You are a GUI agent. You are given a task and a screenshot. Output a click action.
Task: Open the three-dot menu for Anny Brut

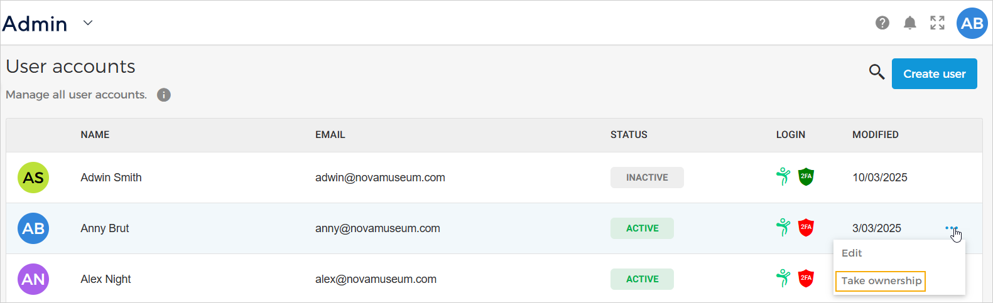point(951,228)
